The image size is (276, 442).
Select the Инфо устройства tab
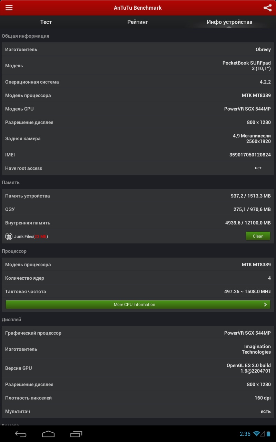(x=229, y=22)
